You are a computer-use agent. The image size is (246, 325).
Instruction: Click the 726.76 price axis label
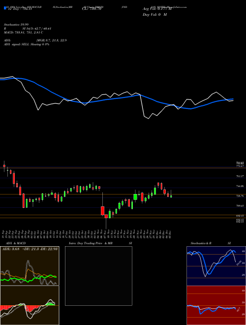240,196
